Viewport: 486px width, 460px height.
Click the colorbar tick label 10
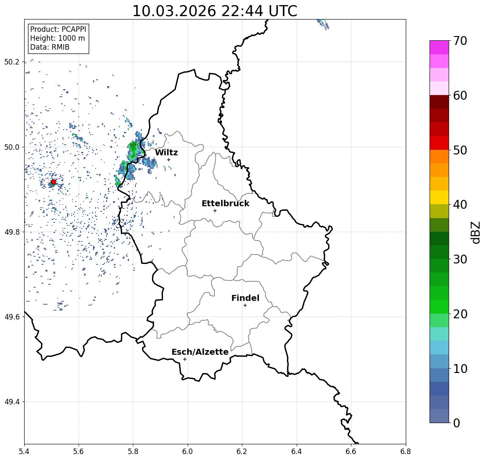click(x=460, y=368)
